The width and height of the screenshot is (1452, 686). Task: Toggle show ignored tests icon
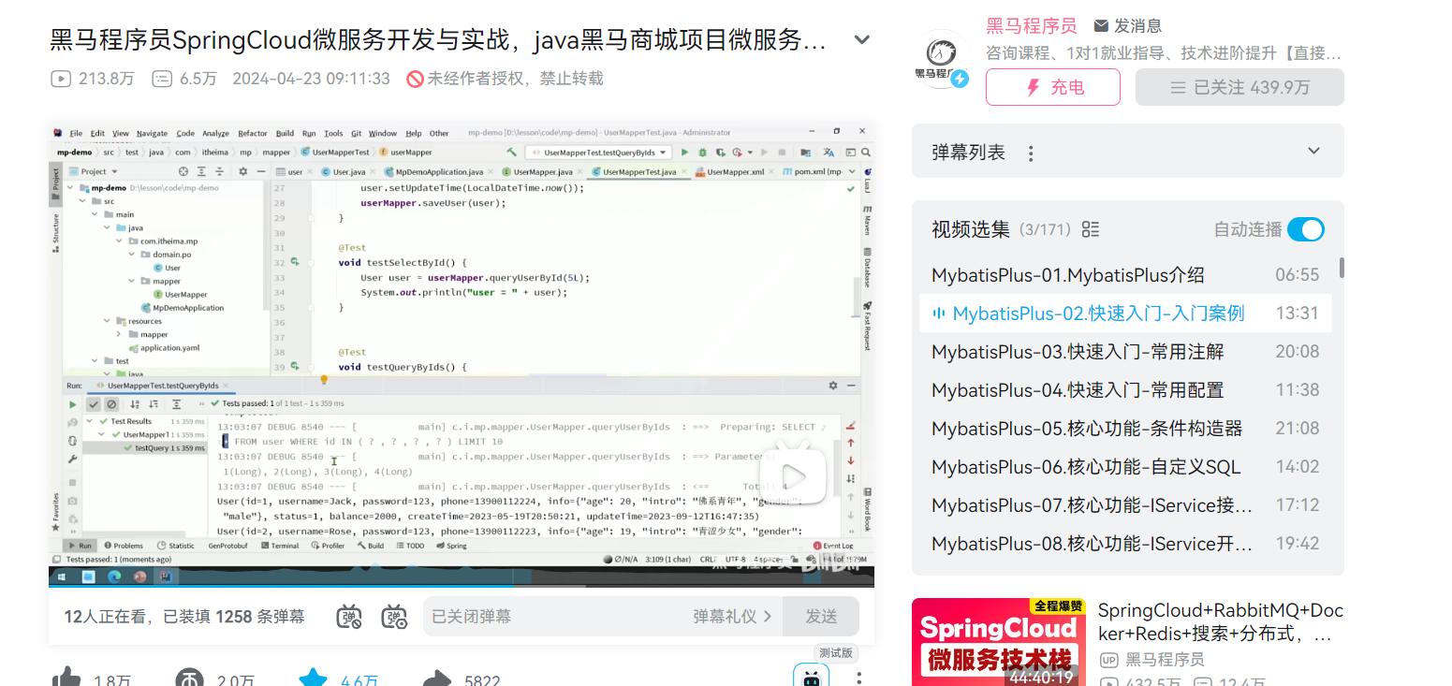point(111,404)
